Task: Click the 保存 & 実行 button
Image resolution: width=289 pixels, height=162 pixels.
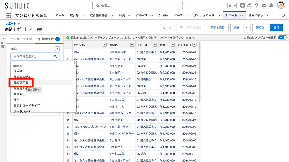Action: click(218, 27)
